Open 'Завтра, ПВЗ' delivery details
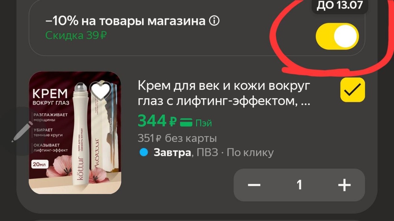The height and width of the screenshot is (221, 394). 186,153
